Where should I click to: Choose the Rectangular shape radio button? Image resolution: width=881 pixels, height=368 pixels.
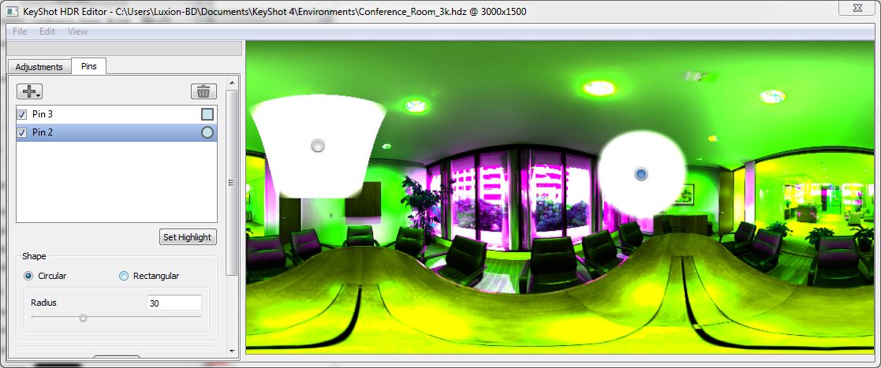pos(124,276)
